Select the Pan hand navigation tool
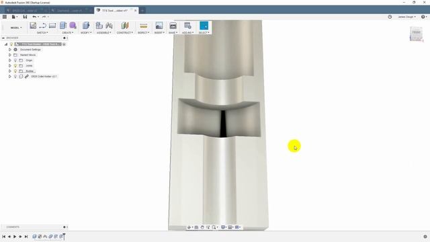 pos(202,227)
